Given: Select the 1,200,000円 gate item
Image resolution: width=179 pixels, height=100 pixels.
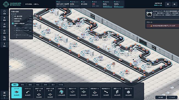Looking at the screenshot, I should click(61, 93).
